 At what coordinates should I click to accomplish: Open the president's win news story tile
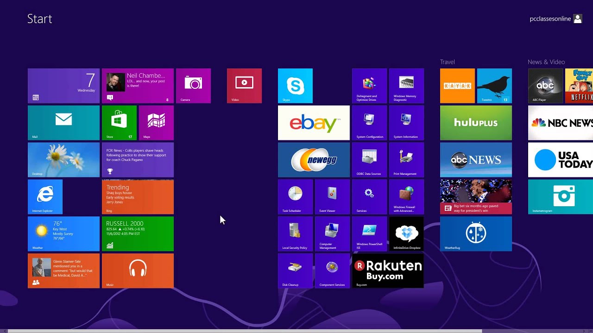(476, 197)
